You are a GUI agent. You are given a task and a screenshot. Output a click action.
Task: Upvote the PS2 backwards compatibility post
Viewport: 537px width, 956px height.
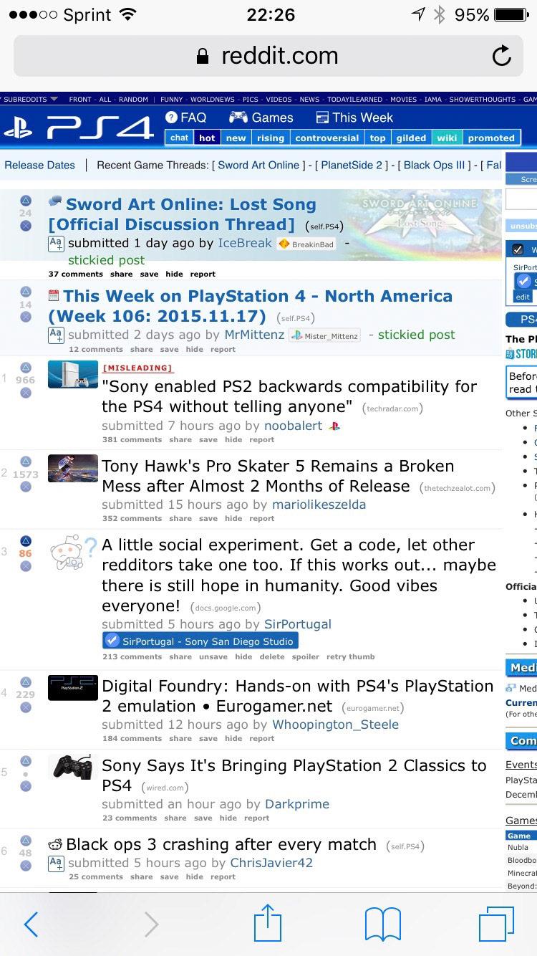point(26,368)
